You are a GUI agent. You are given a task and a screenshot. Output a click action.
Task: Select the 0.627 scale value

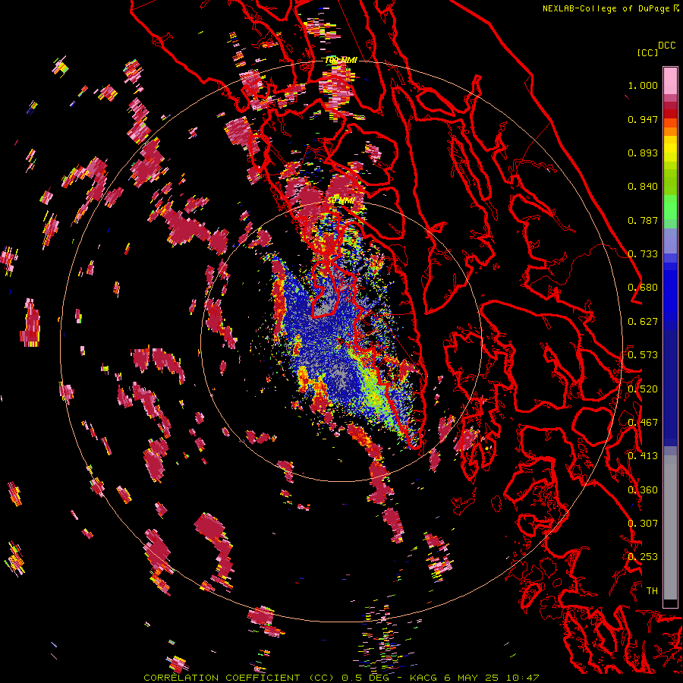coord(643,322)
